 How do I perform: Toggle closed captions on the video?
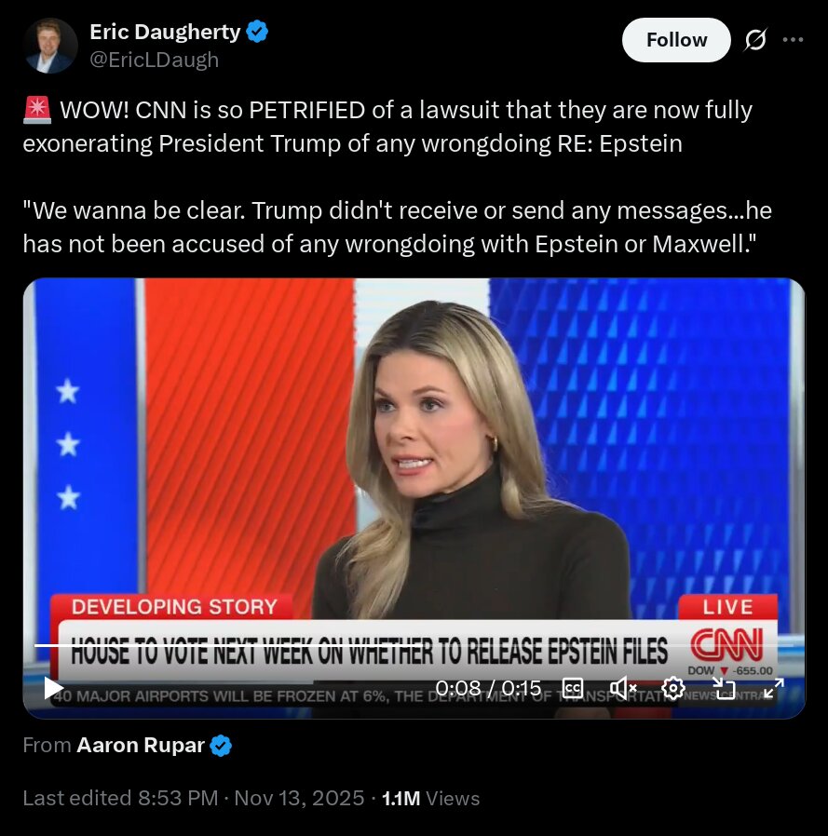(573, 688)
